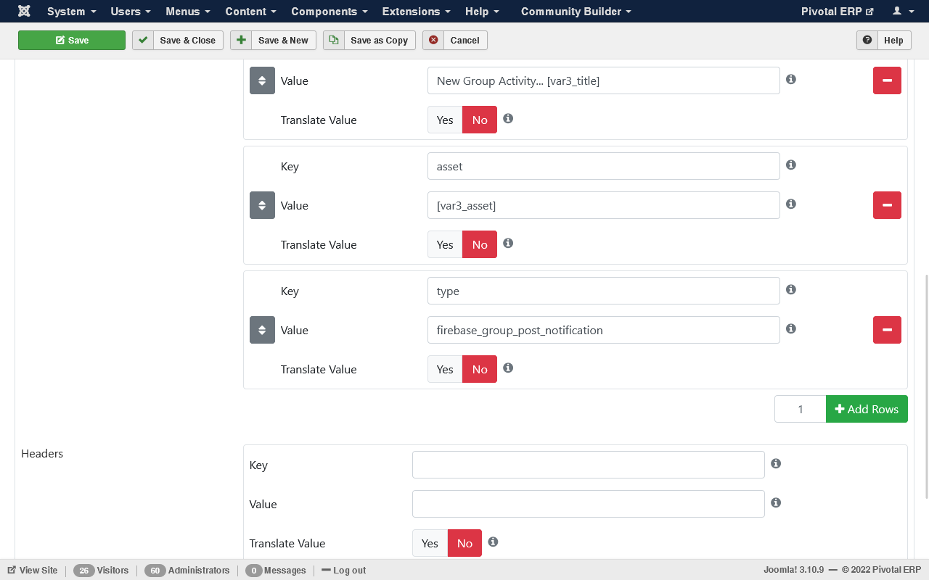Click the Cancel toolbar button
The width and height of the screenshot is (929, 580).
454,41
